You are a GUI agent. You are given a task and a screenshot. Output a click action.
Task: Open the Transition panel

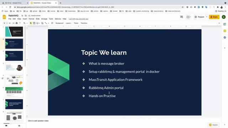(84, 23)
